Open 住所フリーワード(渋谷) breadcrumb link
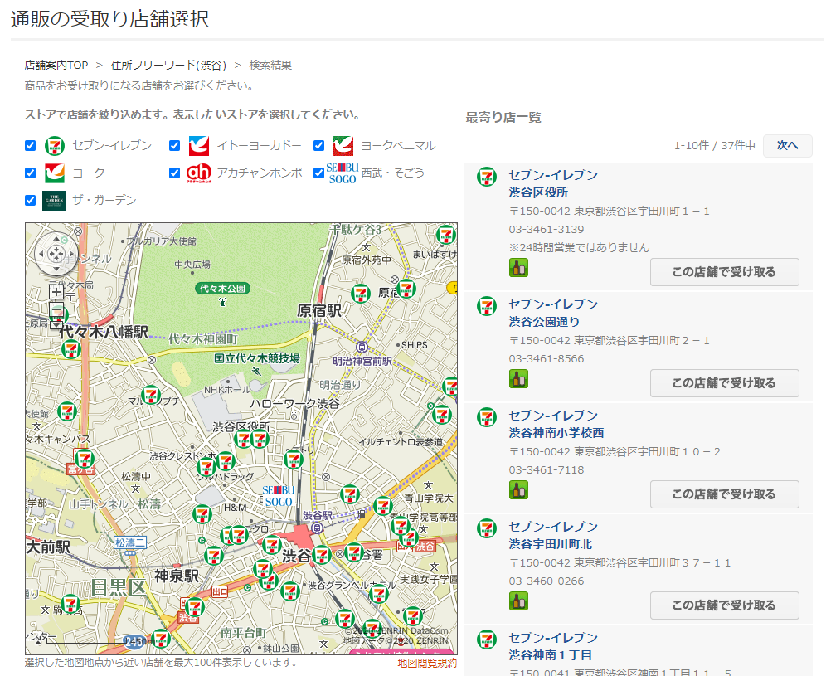Image resolution: width=826 pixels, height=676 pixels. (168, 66)
